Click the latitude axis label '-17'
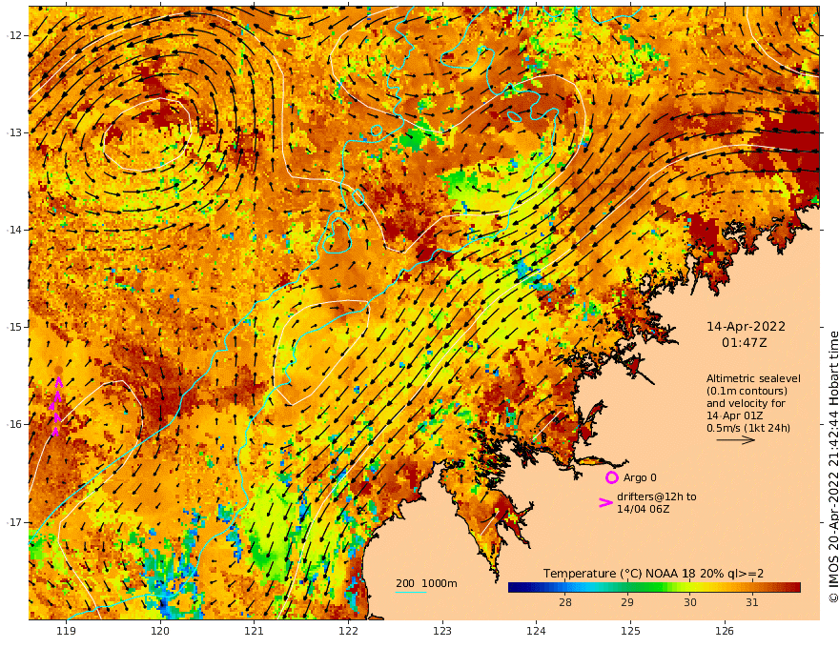Viewport: 839px width, 648px height. click(13, 522)
